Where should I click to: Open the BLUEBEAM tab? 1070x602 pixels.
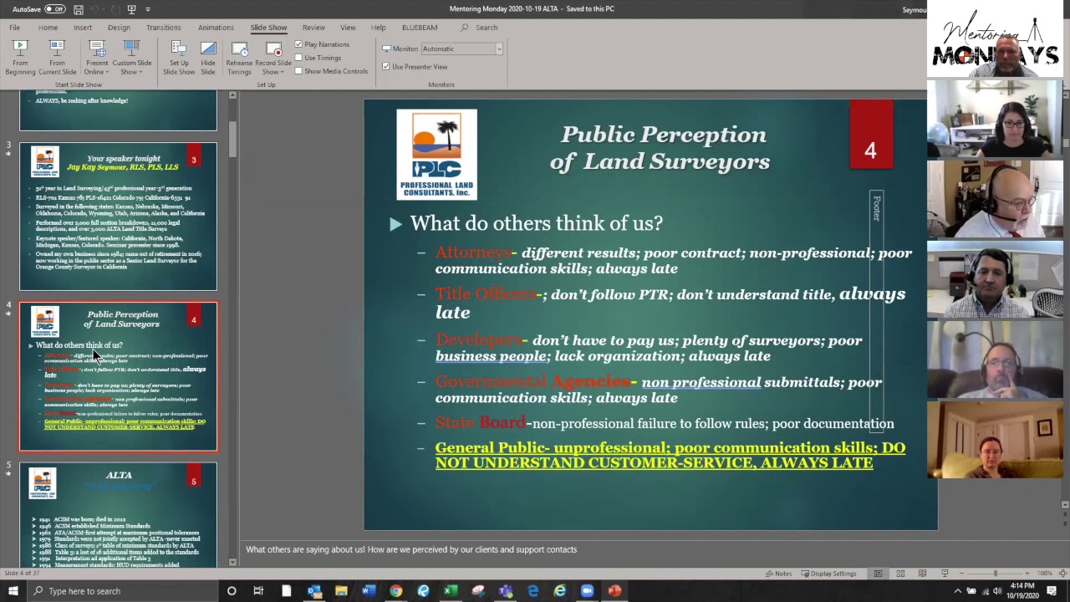pyautogui.click(x=420, y=28)
